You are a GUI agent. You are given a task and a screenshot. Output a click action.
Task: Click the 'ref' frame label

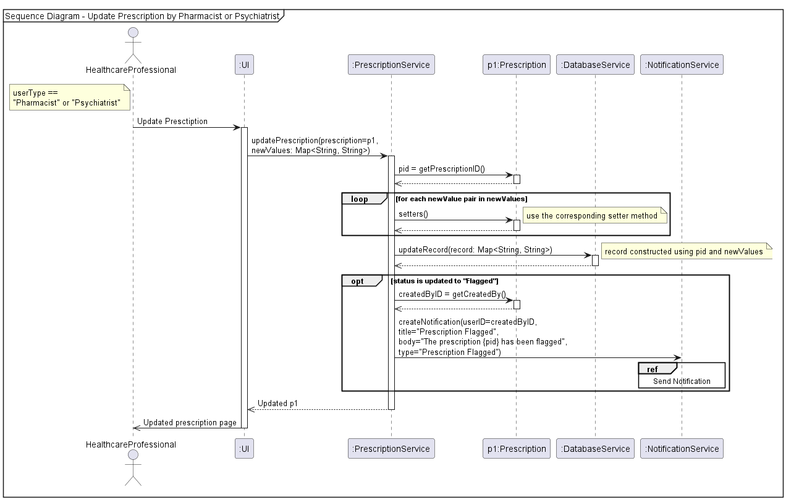(x=653, y=369)
